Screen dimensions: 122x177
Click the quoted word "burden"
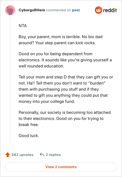pos(97,83)
